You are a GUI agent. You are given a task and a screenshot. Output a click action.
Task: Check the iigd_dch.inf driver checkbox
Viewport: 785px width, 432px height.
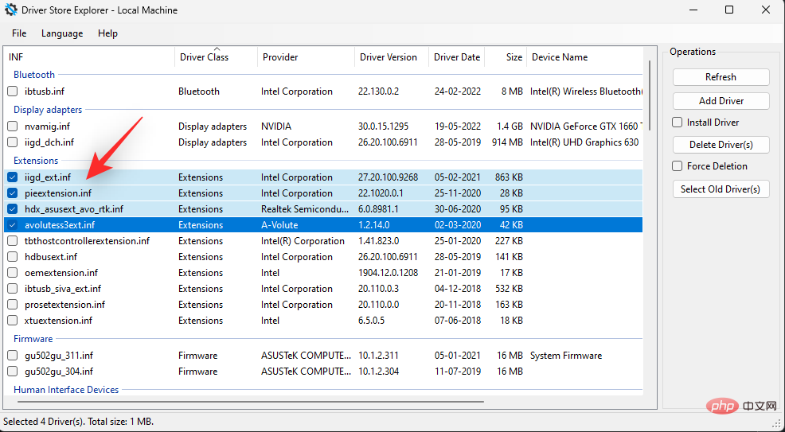[x=13, y=142]
